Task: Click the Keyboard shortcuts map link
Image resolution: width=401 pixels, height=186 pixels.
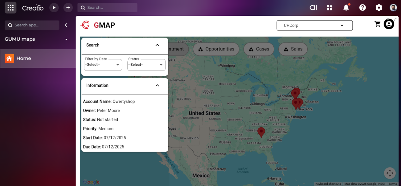Action: [x=328, y=184]
